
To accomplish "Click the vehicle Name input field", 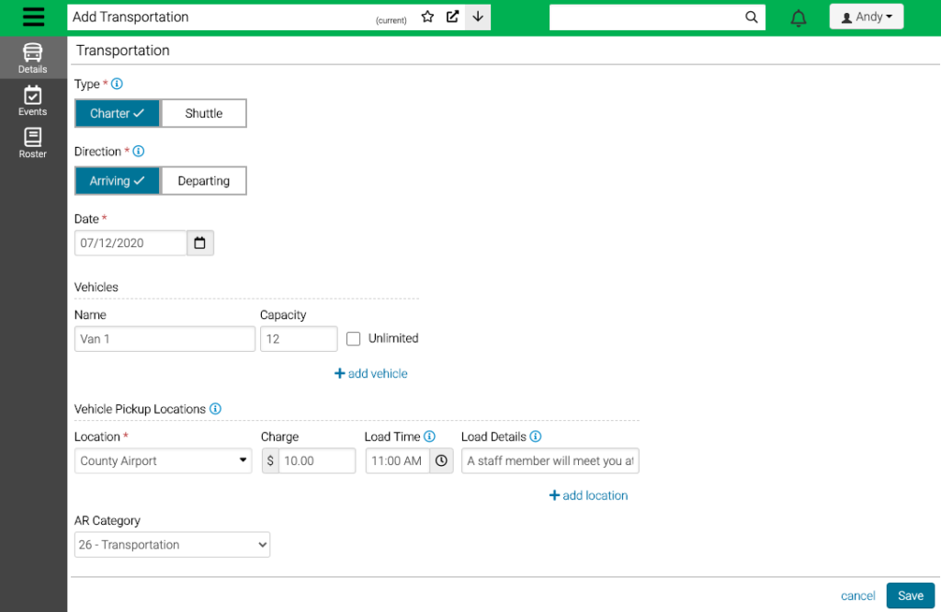I will (x=164, y=339).
